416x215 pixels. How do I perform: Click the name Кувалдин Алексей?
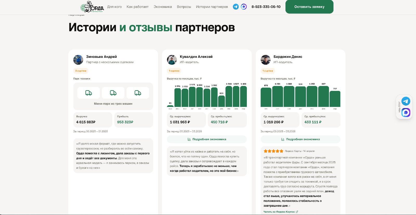tap(196, 57)
